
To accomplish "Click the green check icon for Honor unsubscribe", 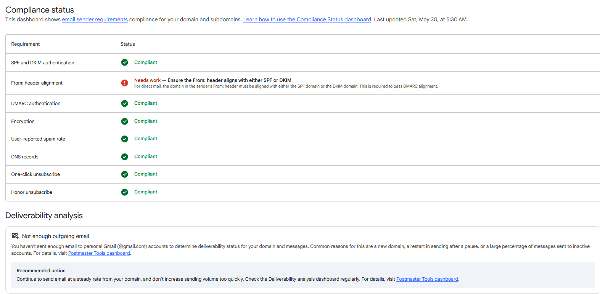I will tap(125, 192).
